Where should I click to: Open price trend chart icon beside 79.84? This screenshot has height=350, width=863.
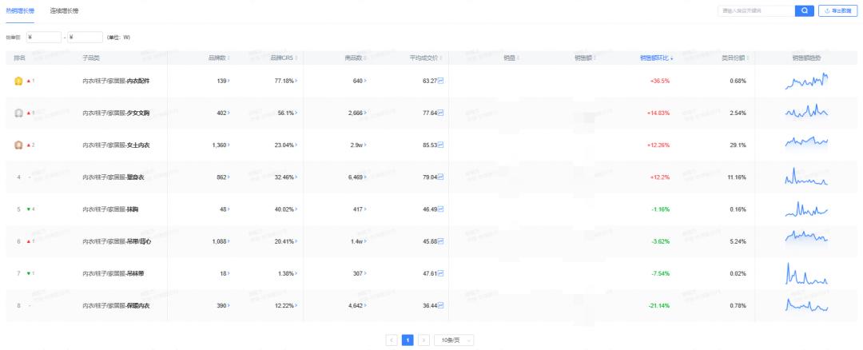441,177
